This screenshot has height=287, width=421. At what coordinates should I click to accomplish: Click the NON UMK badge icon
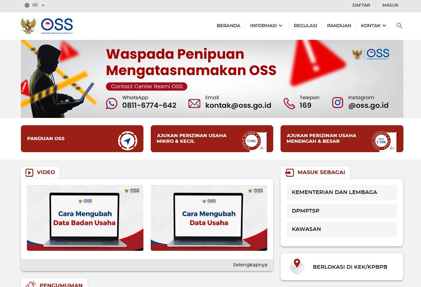tap(381, 141)
